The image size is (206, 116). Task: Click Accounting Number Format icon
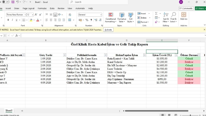80,20
